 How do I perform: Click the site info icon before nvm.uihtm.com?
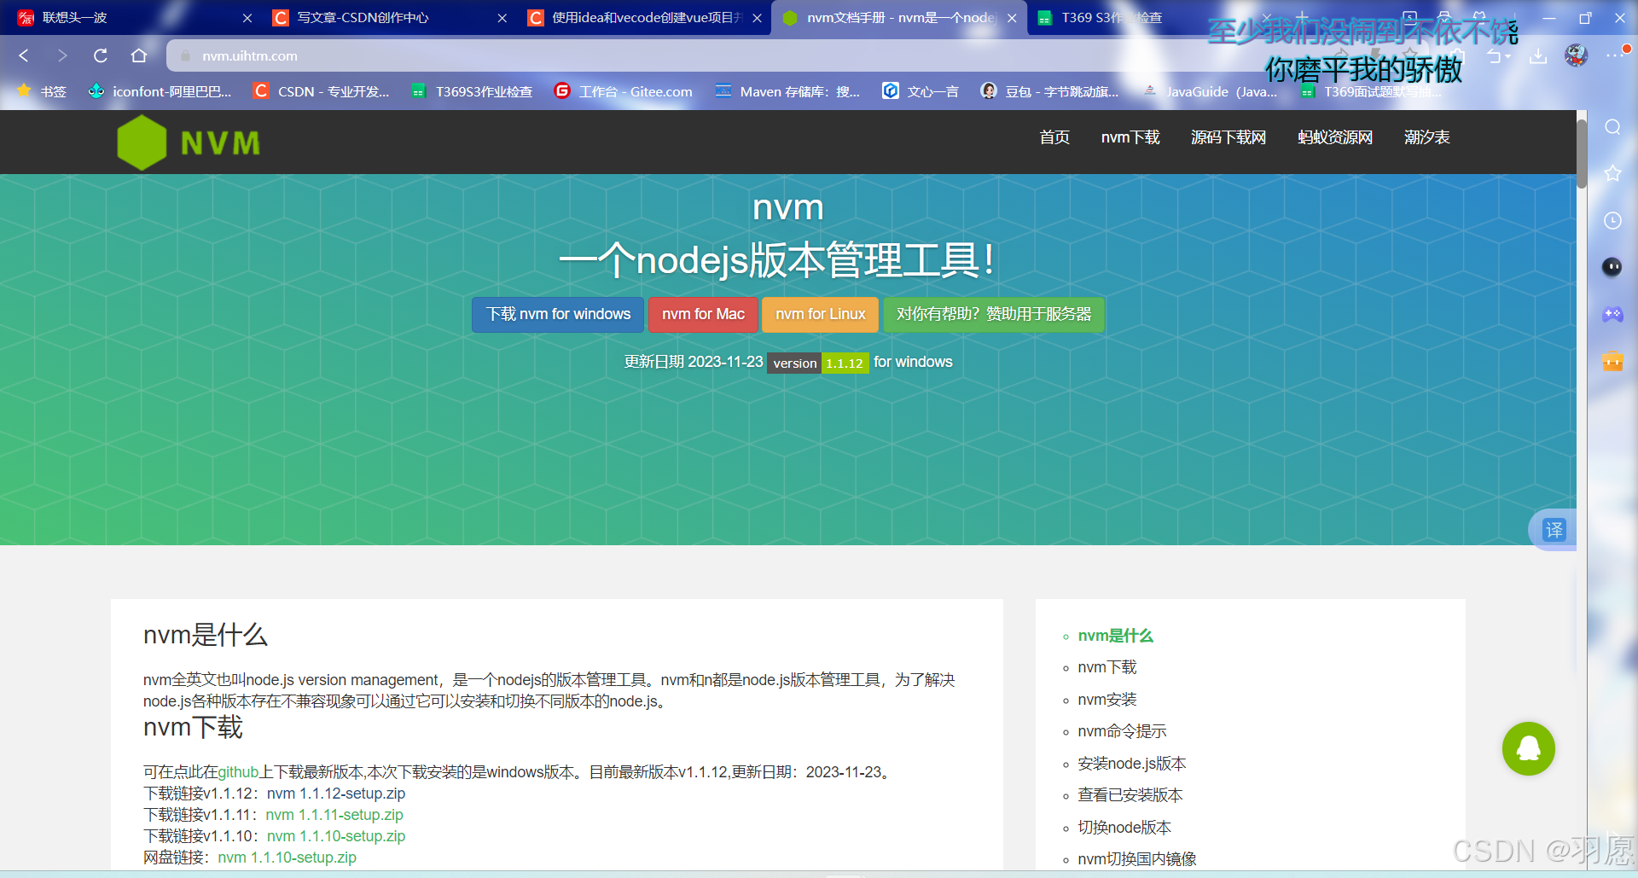point(185,55)
